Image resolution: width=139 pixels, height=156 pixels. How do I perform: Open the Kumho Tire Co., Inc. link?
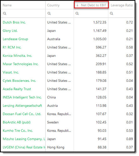[x=18, y=130]
